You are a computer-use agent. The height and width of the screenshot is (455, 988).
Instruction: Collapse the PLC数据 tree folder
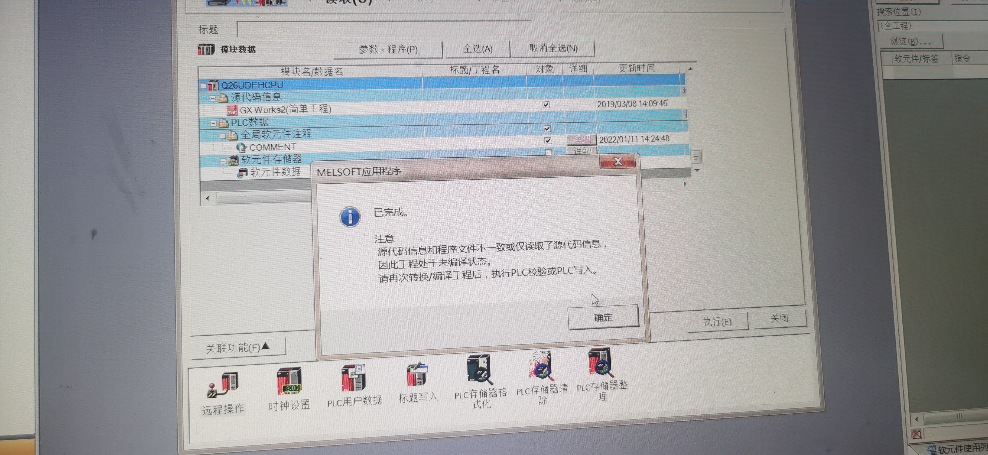click(213, 123)
